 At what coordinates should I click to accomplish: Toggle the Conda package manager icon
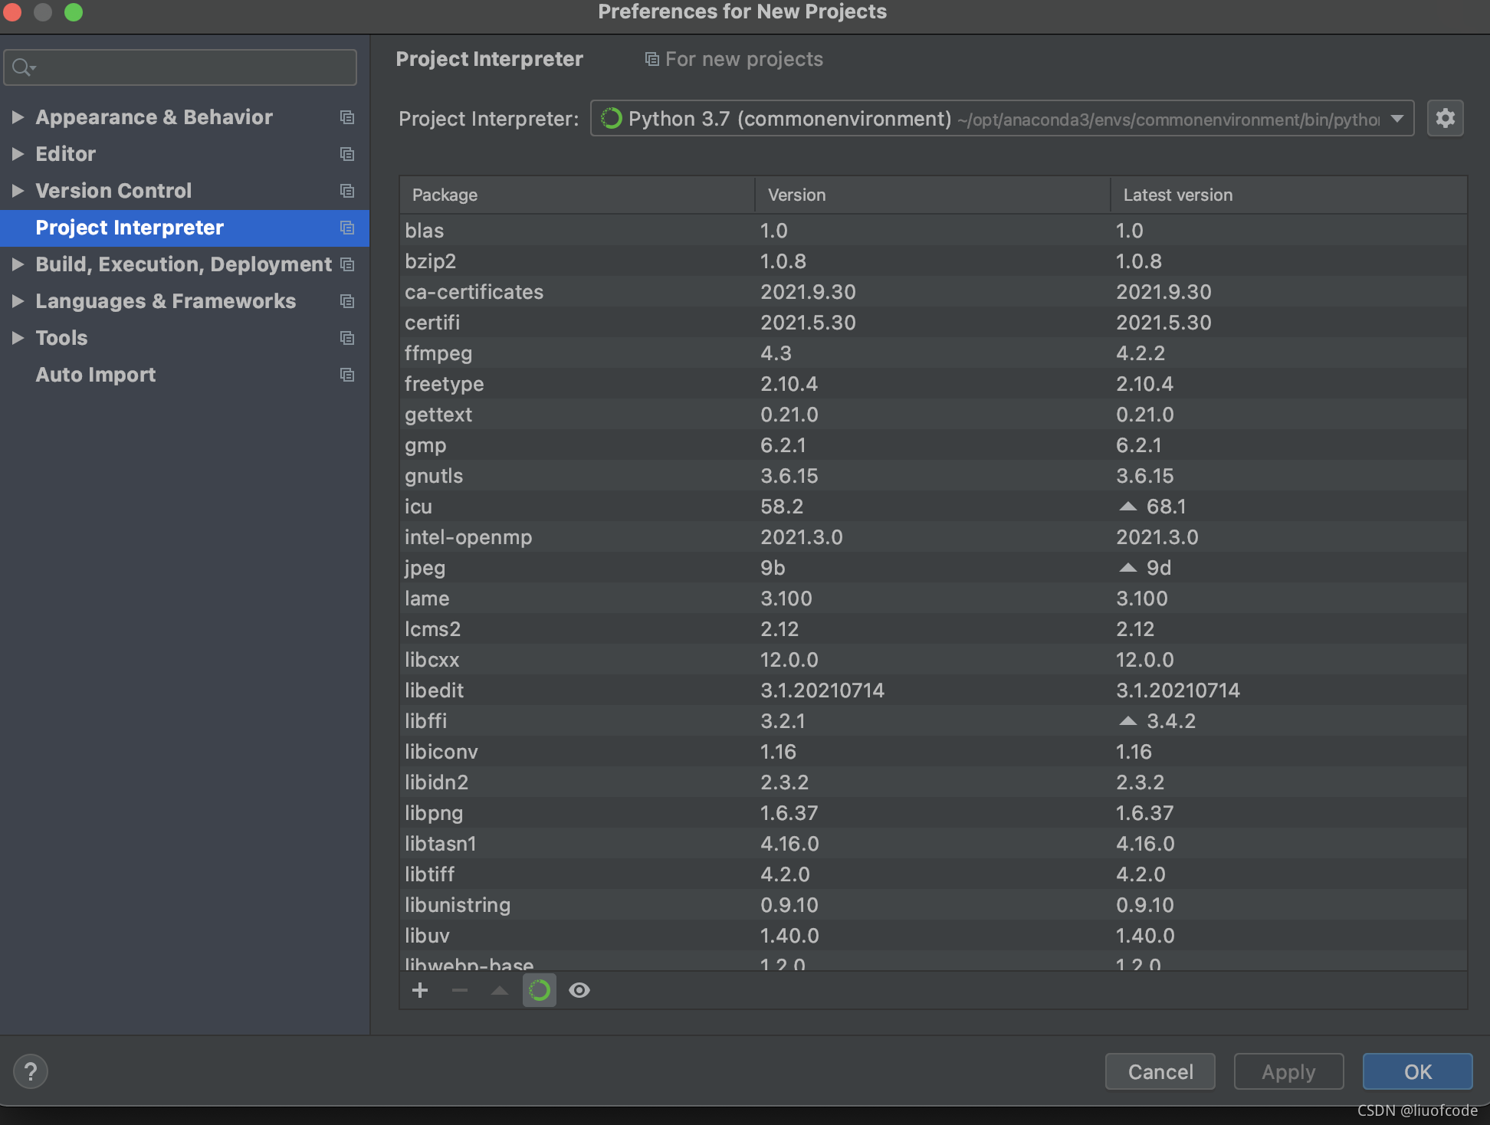point(540,990)
